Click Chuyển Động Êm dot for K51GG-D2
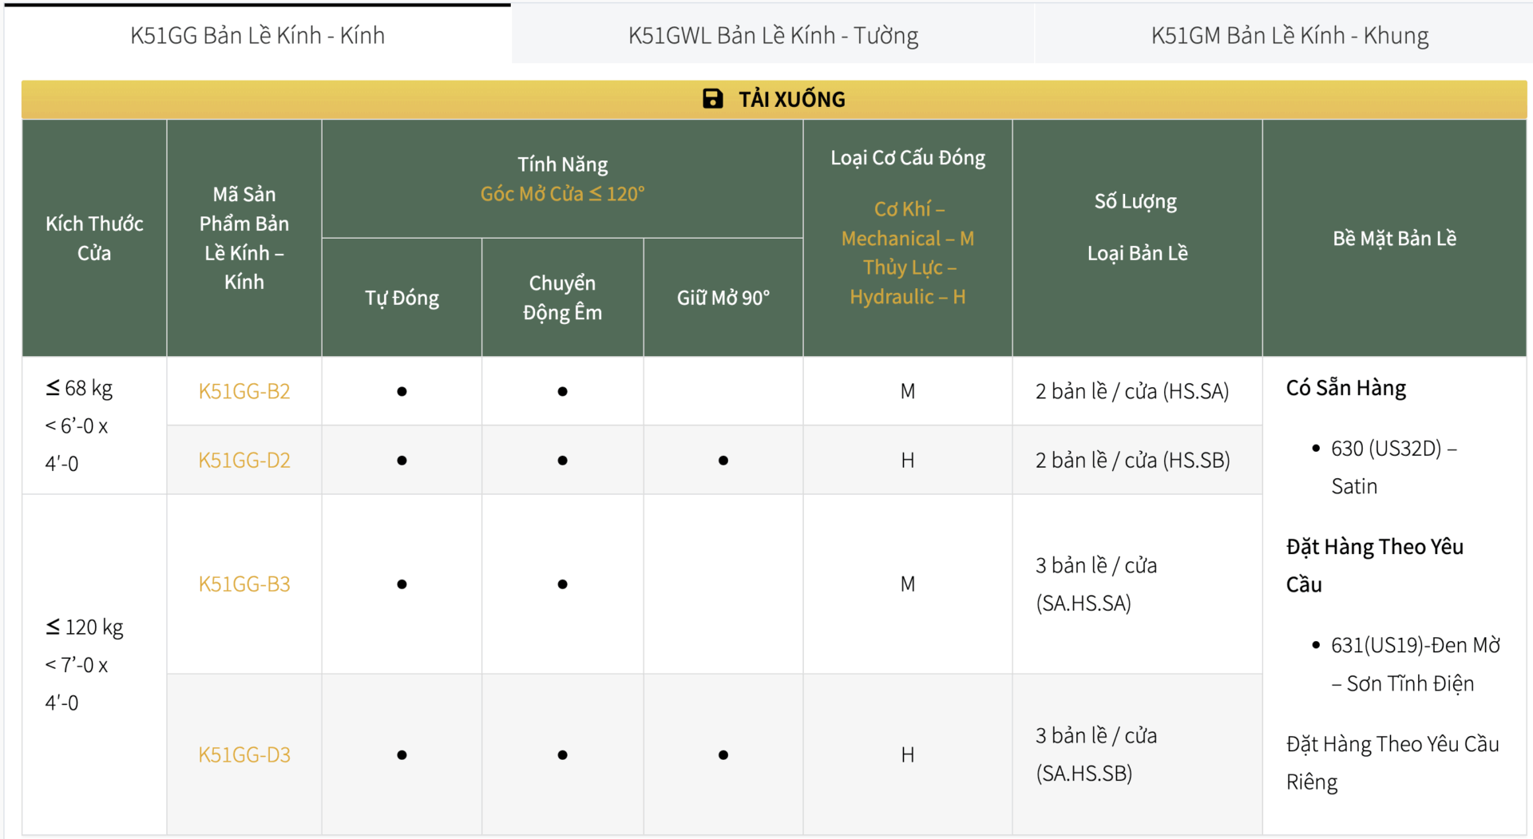Viewport: 1533px width, 839px height. pos(563,460)
